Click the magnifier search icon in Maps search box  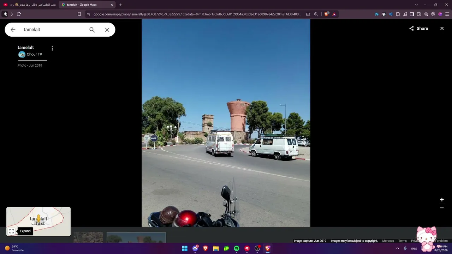92,30
